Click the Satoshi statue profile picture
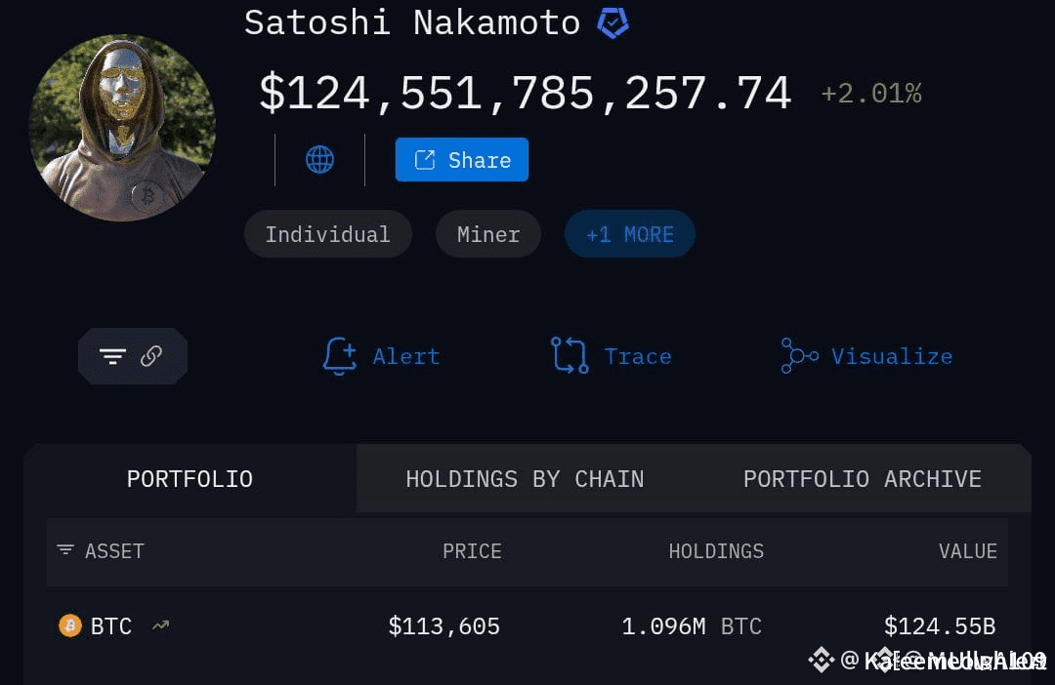Viewport: 1055px width, 685px height. [x=122, y=128]
